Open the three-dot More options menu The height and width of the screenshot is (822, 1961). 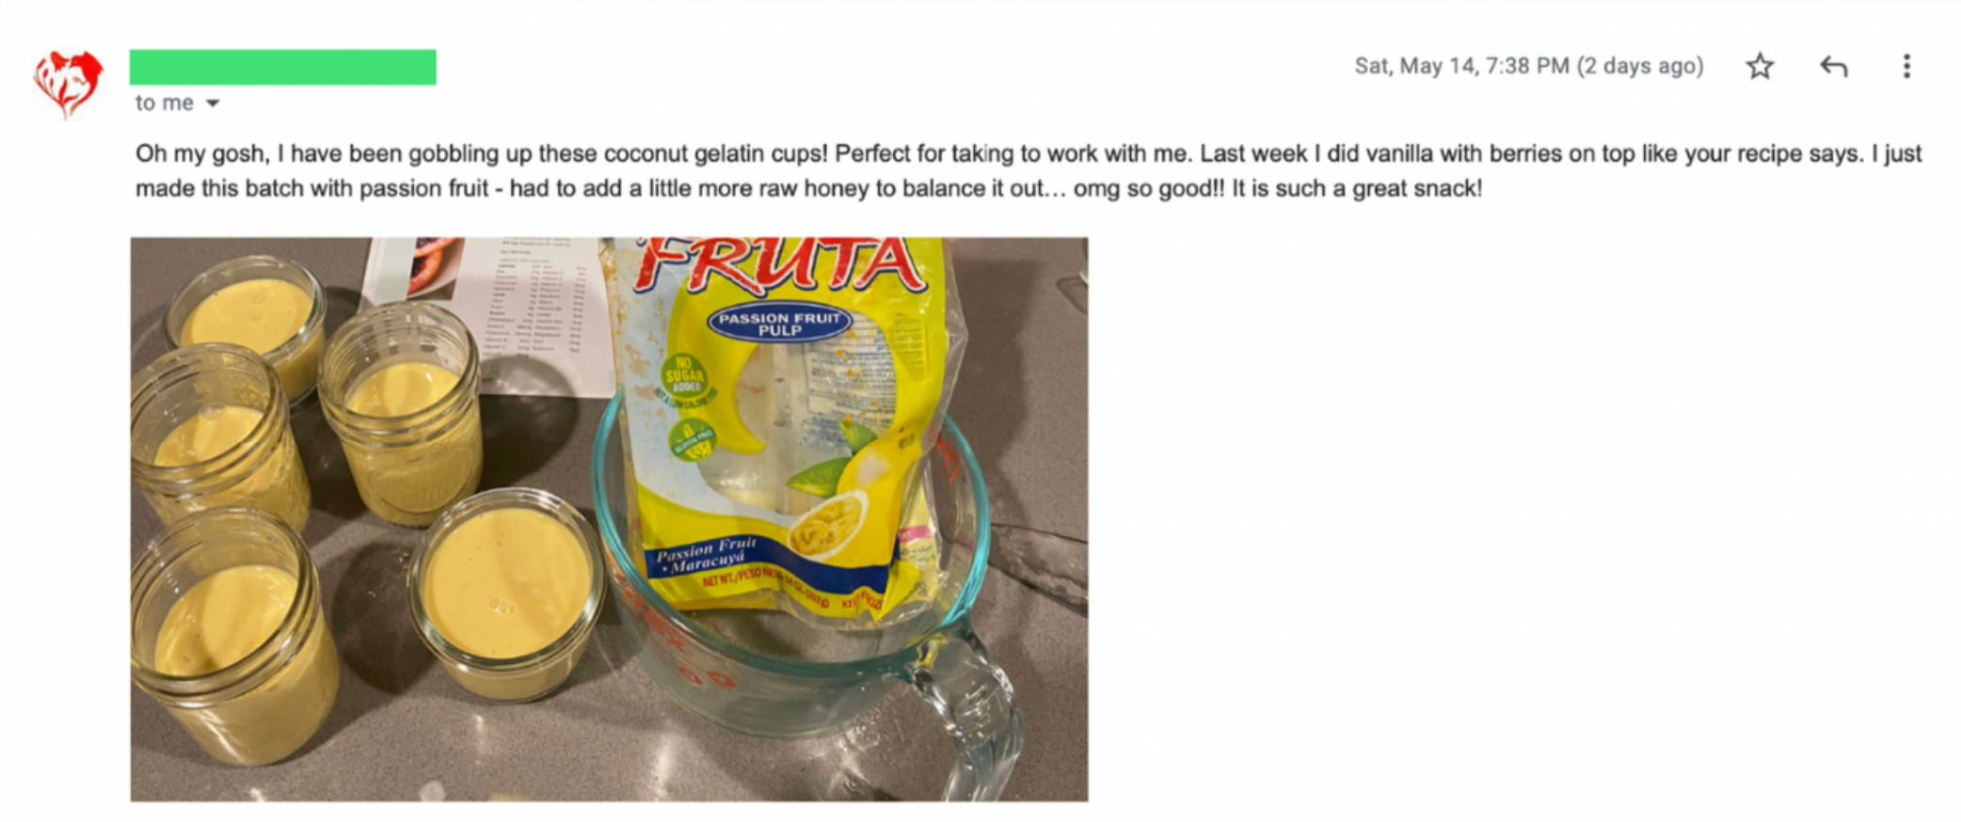(1906, 67)
